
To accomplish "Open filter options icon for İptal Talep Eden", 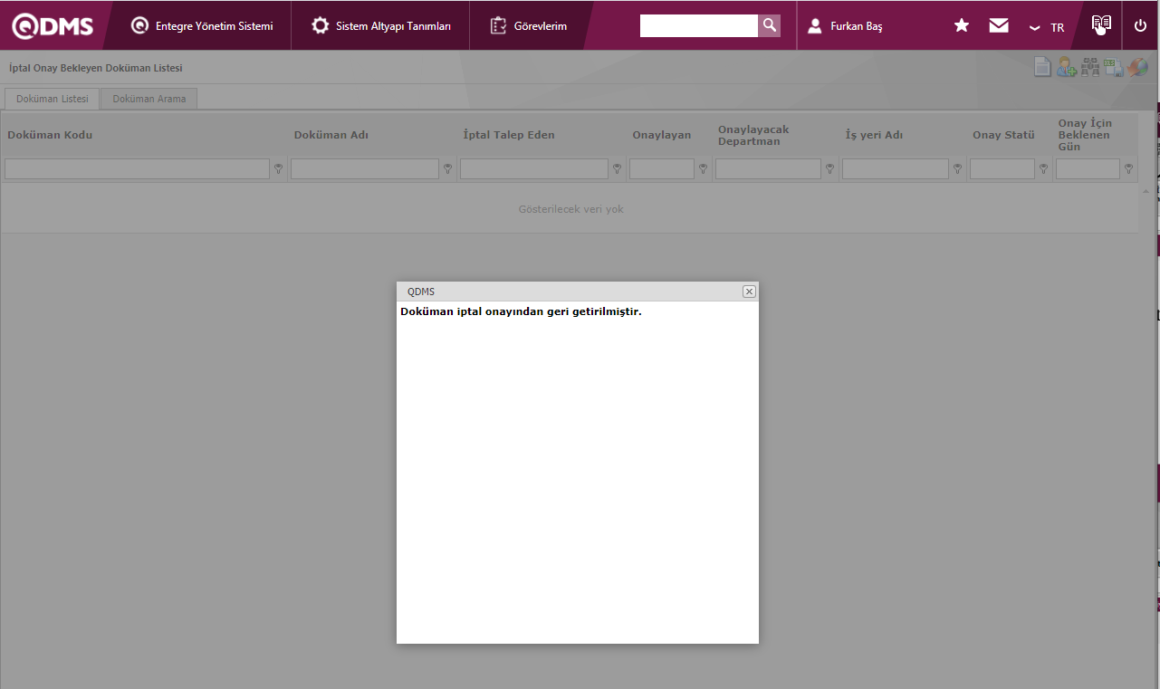I will pyautogui.click(x=618, y=168).
